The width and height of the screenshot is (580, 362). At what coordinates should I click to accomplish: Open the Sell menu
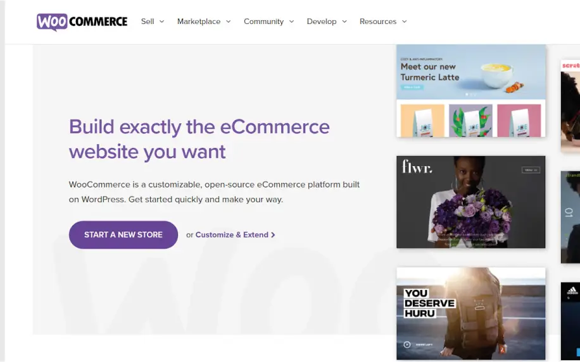coord(148,21)
